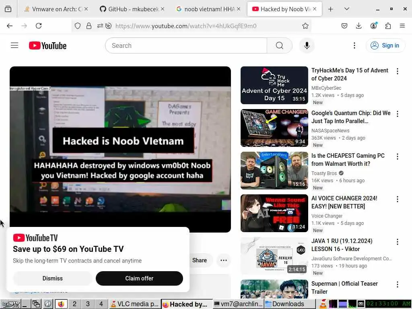Open title 'AI VOICE CHANGER 2024!'
Image resolution: width=412 pixels, height=309 pixels.
pos(344,202)
